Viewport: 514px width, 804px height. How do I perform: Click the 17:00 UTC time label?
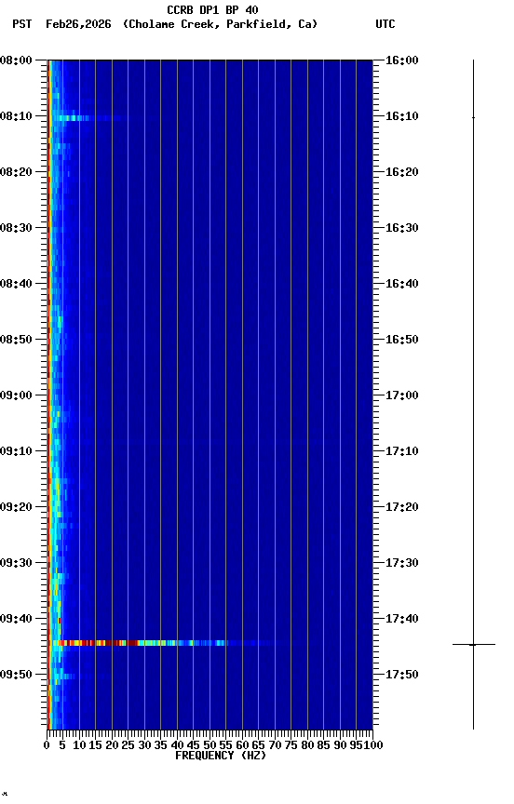(x=402, y=395)
